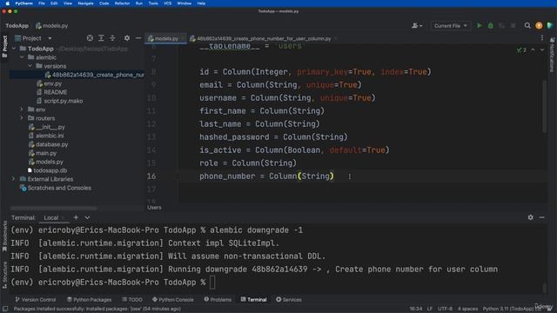Viewport: 557px width, 313px height.
Task: Toggle the Terminal tool window button
Action: [x=253, y=299]
